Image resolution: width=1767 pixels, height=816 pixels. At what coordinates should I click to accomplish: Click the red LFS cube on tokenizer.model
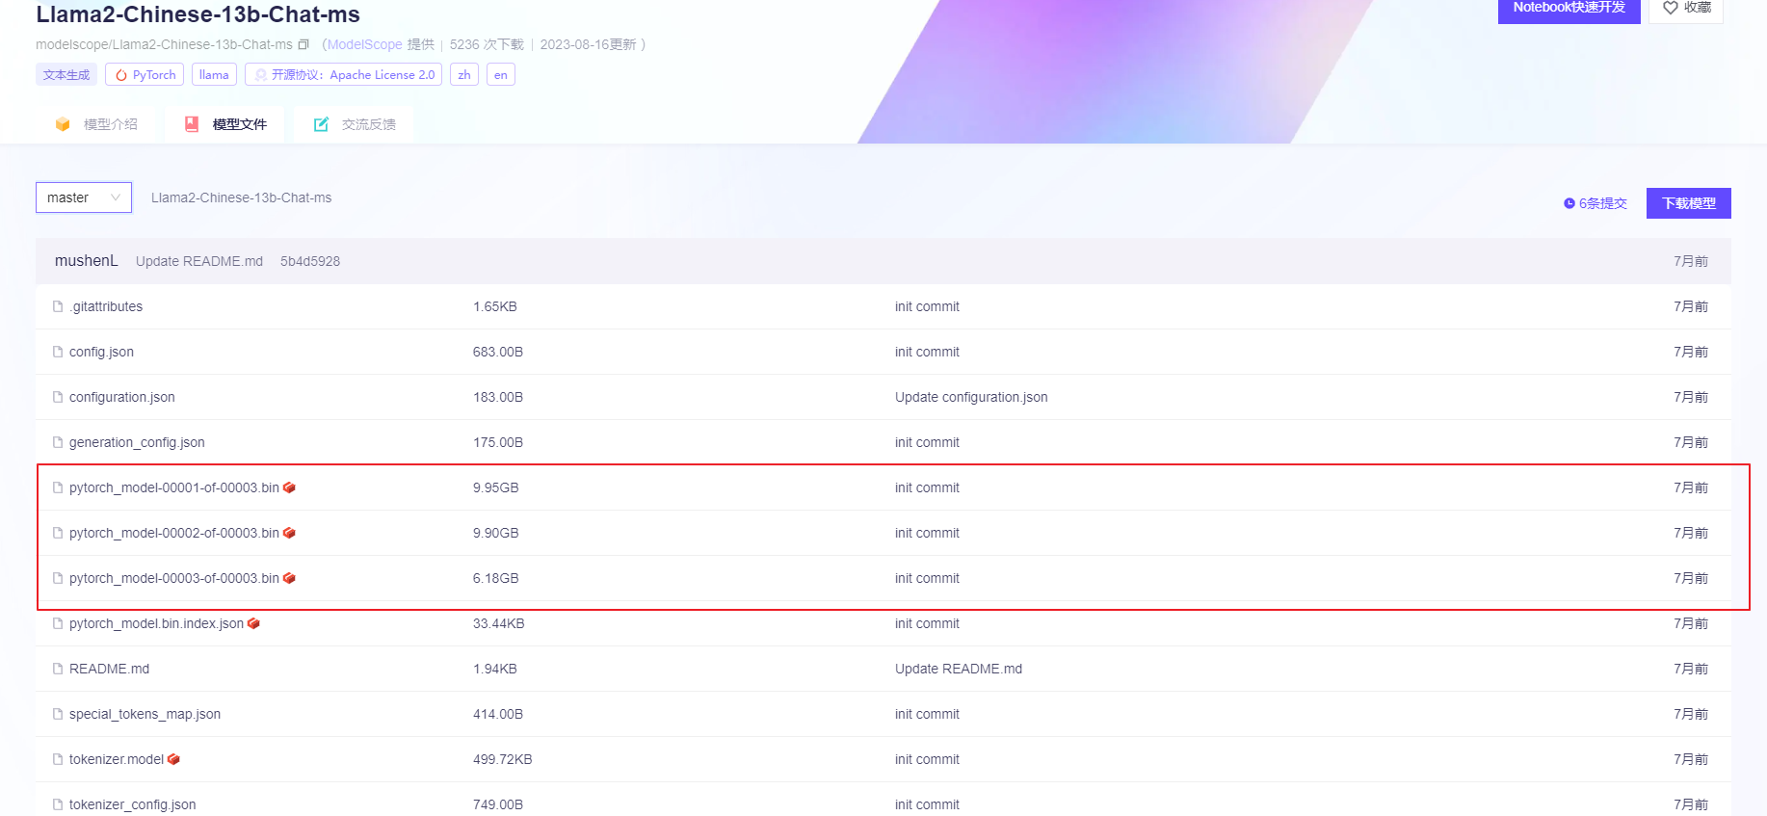tap(173, 759)
